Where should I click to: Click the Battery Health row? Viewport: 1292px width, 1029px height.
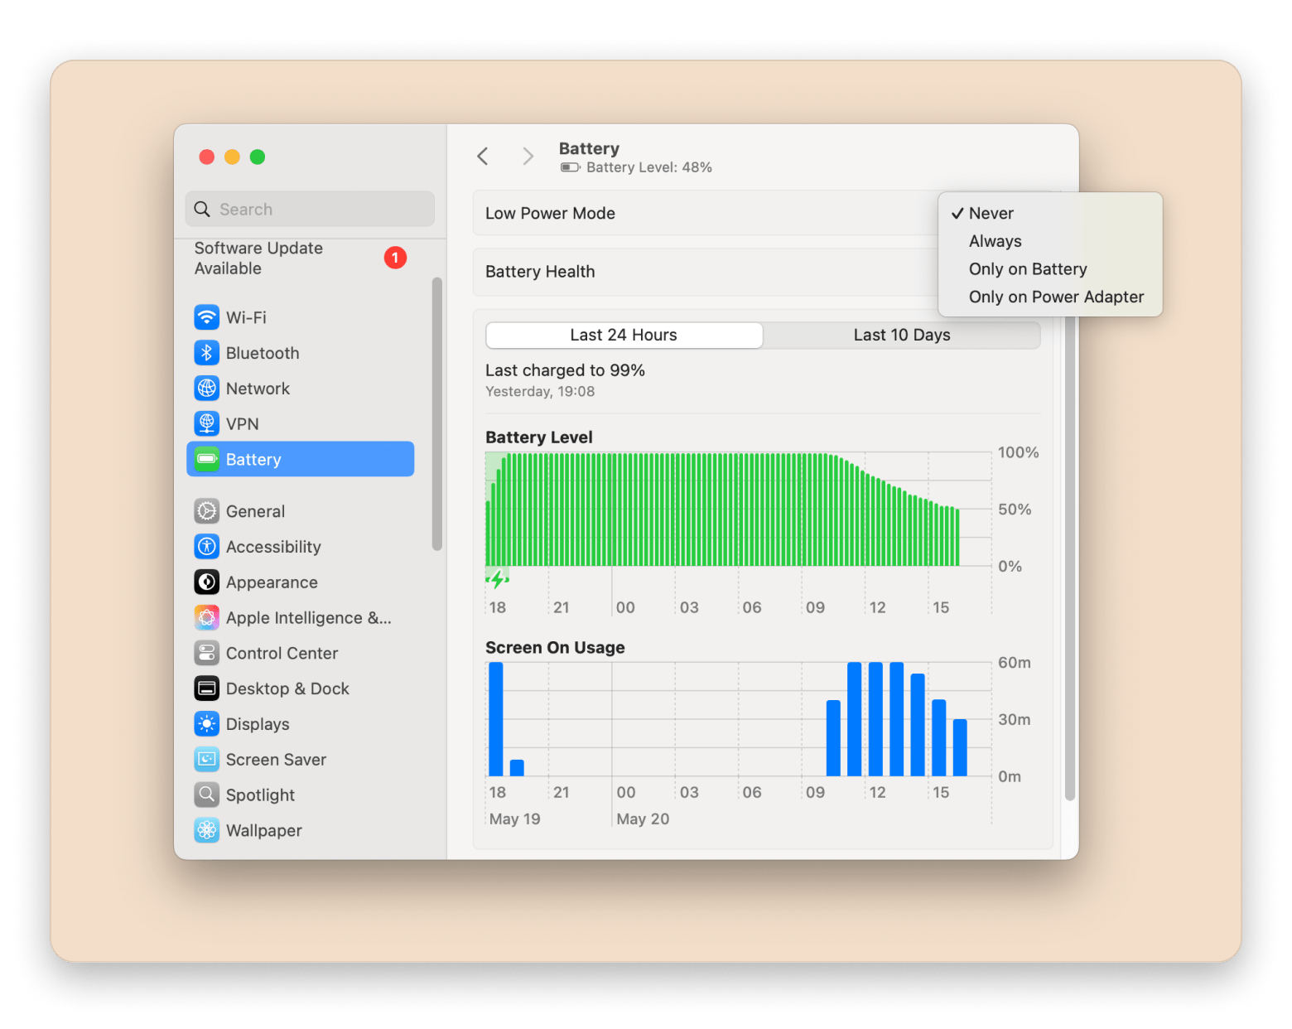click(704, 272)
